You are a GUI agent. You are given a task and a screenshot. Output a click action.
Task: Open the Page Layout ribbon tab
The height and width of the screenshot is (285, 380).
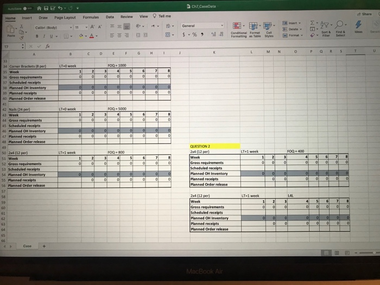tap(65, 17)
